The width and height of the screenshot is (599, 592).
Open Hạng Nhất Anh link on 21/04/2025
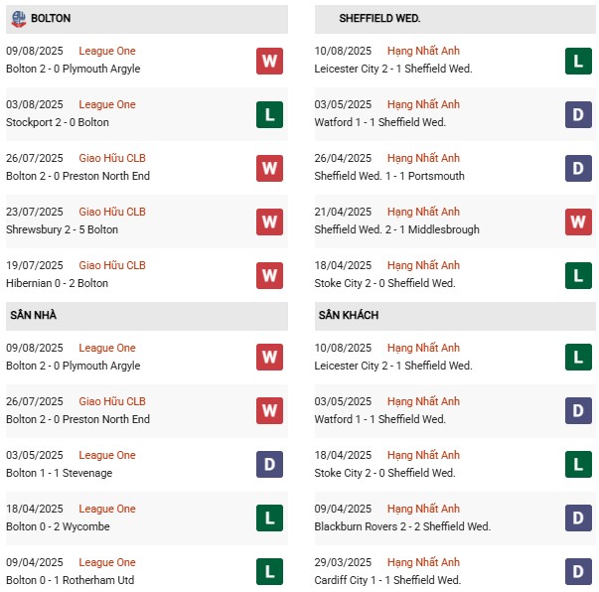pos(423,212)
